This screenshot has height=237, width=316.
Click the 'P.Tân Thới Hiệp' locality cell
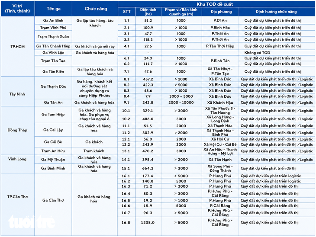220,46
